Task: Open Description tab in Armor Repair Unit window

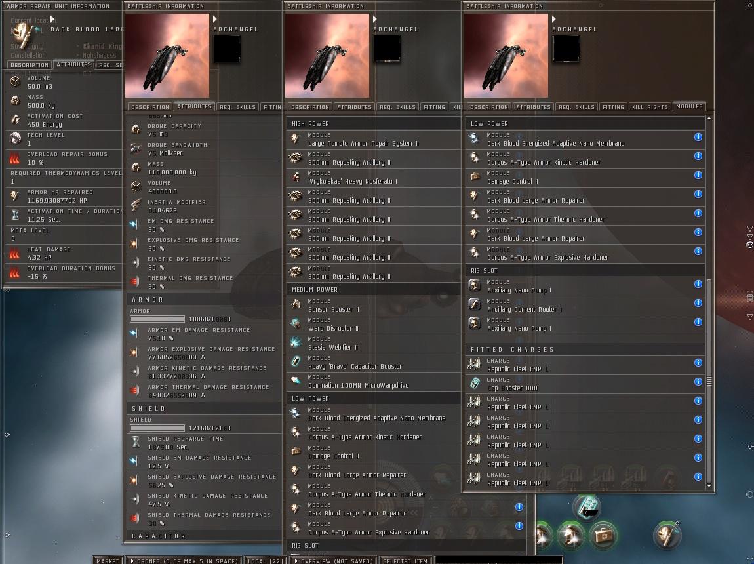Action: pos(30,65)
